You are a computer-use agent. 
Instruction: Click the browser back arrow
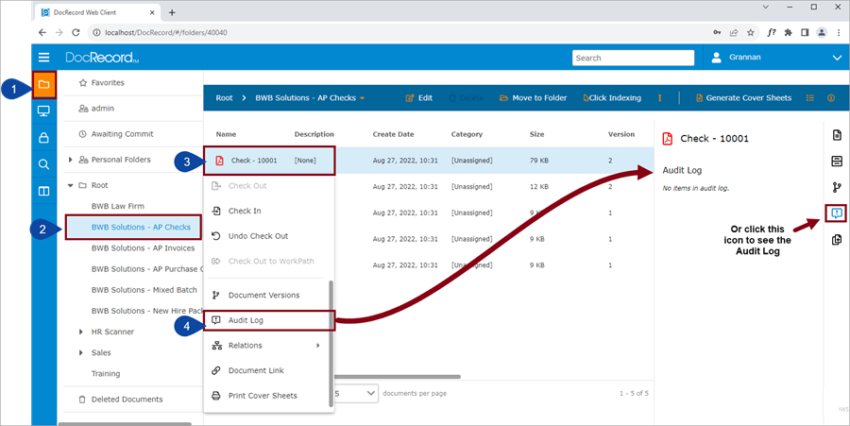pos(42,32)
